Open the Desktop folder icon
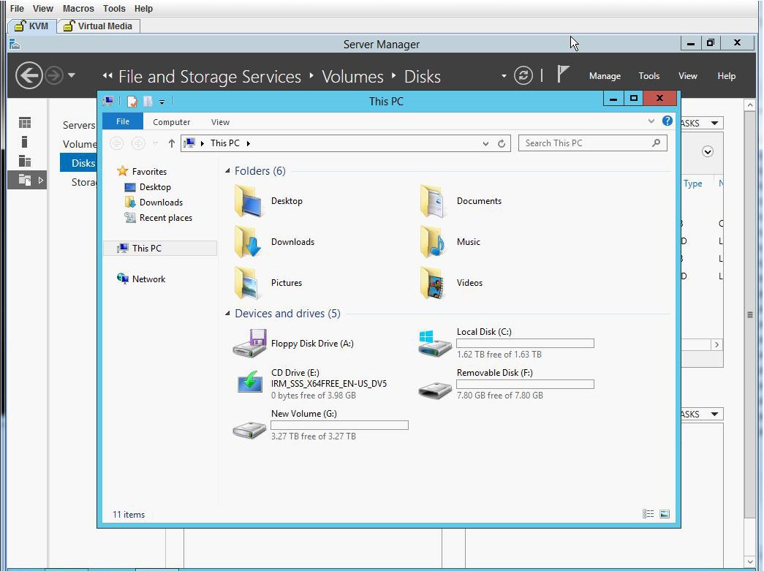Screen dimensions: 764x571 pos(249,201)
